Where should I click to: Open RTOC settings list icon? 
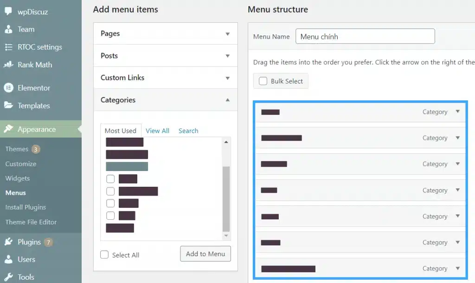click(x=8, y=47)
